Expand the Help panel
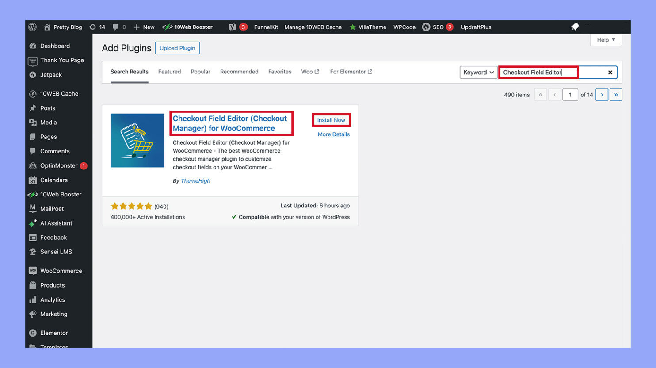 coord(606,40)
